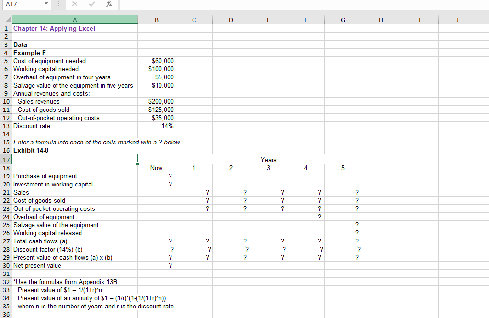This screenshot has height=318, width=489.
Task: Open the Name Box dropdown arrow
Action: pyautogui.click(x=45, y=4)
